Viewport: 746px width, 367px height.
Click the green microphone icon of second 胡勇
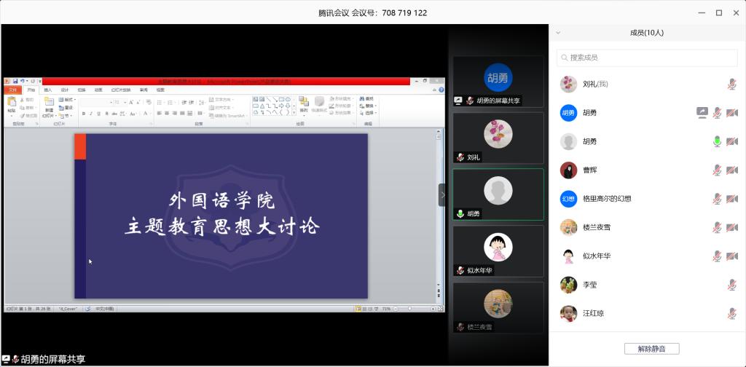click(717, 141)
